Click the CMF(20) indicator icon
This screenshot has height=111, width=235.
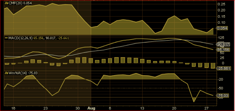(x=6, y=3)
